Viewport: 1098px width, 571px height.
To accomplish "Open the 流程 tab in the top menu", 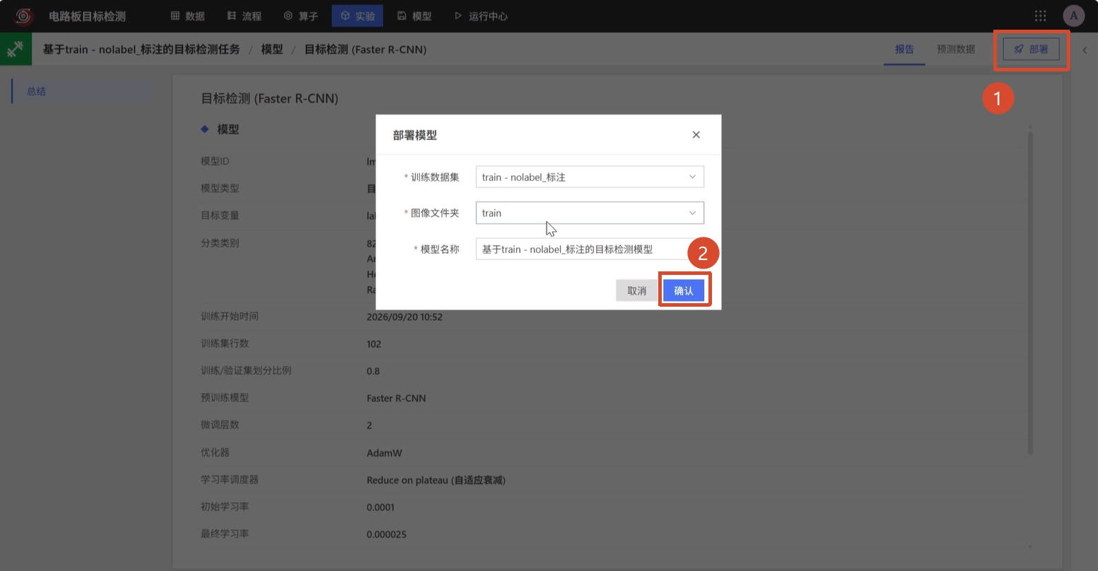I will pyautogui.click(x=245, y=16).
